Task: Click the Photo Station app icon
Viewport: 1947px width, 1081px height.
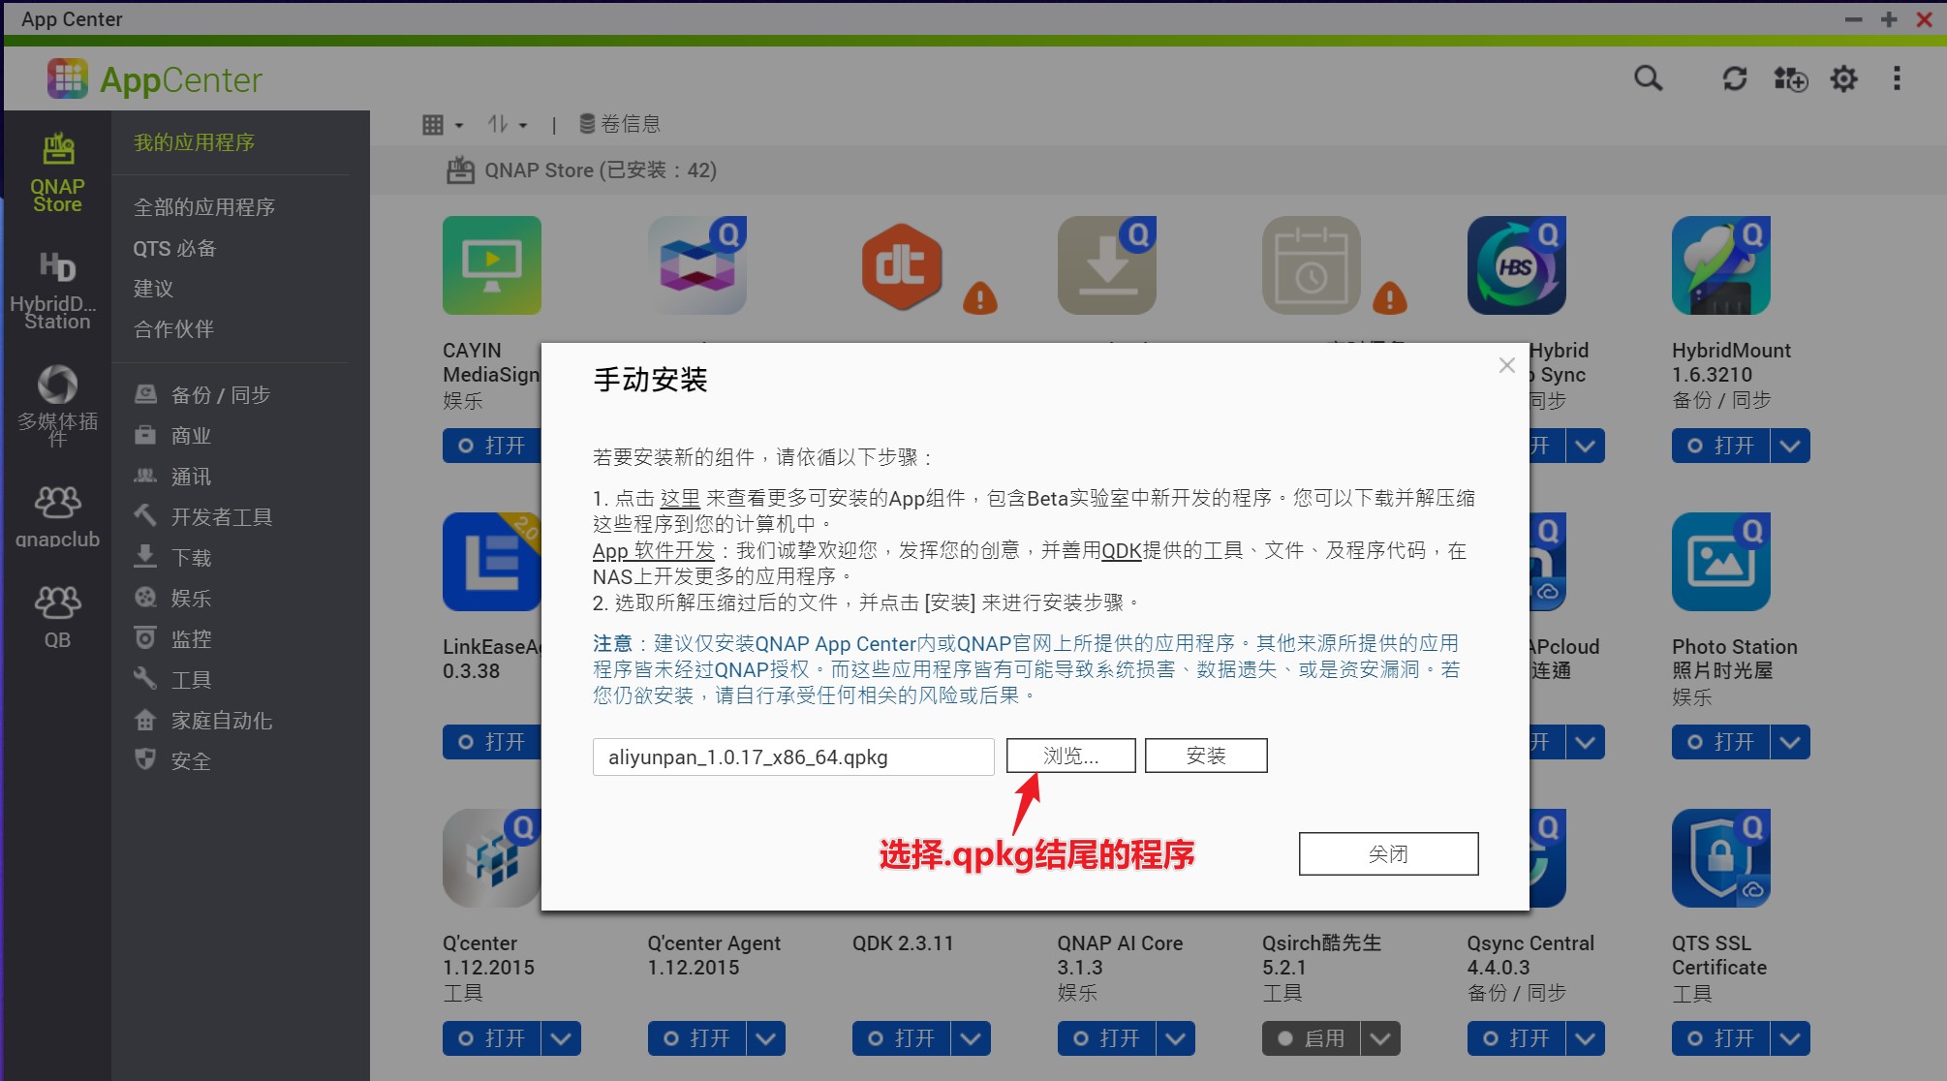Action: point(1721,562)
